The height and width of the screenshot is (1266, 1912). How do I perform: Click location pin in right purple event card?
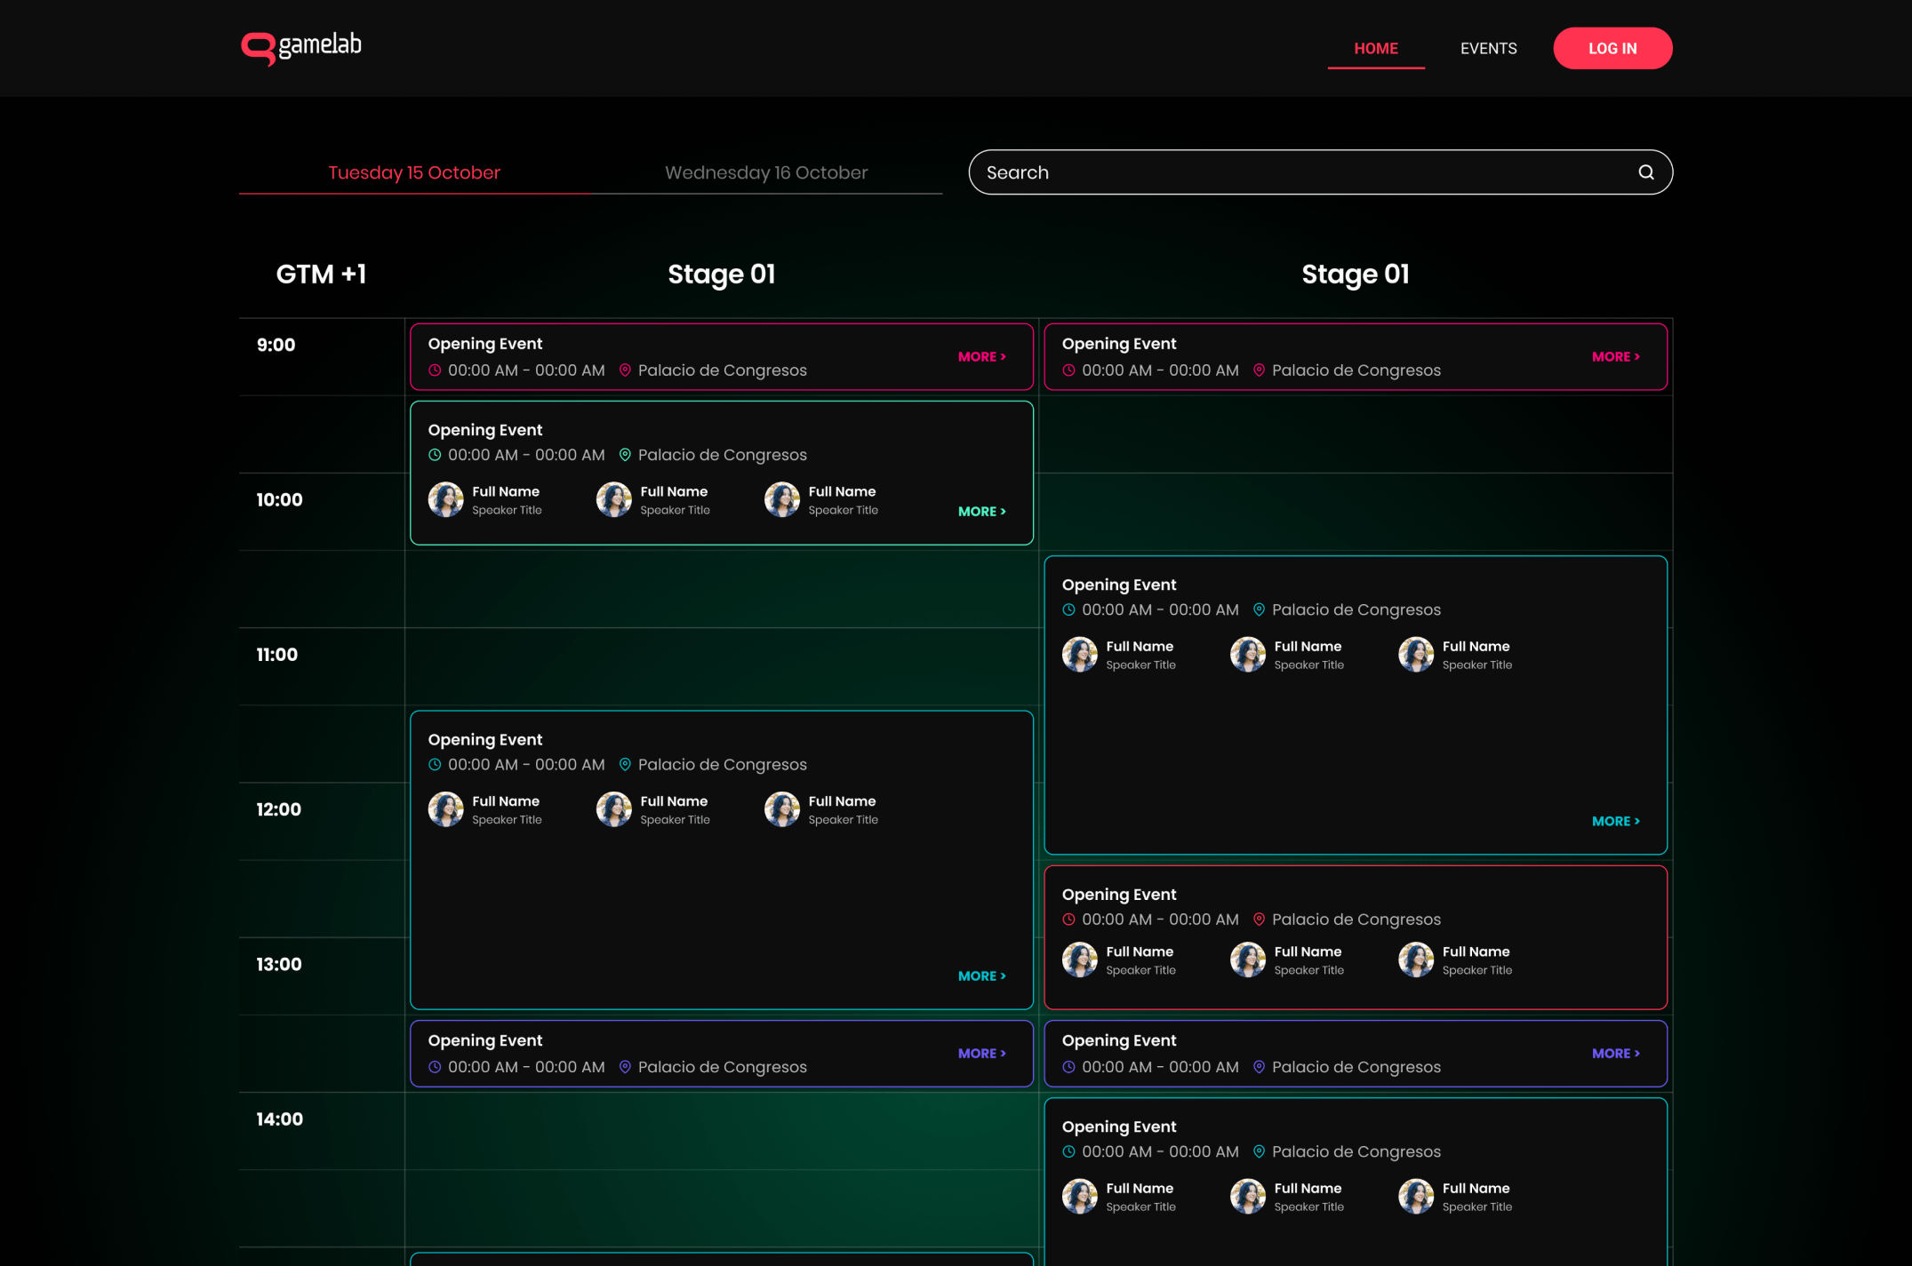point(1259,1067)
